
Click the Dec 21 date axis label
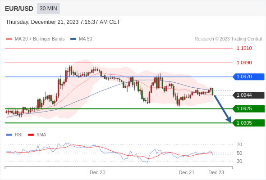coord(187,172)
